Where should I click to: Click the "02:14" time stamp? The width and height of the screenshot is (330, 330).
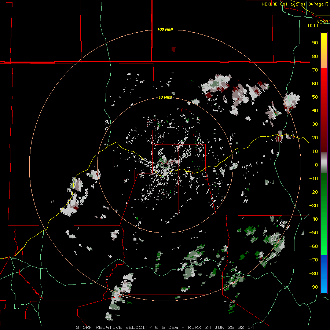246,327
